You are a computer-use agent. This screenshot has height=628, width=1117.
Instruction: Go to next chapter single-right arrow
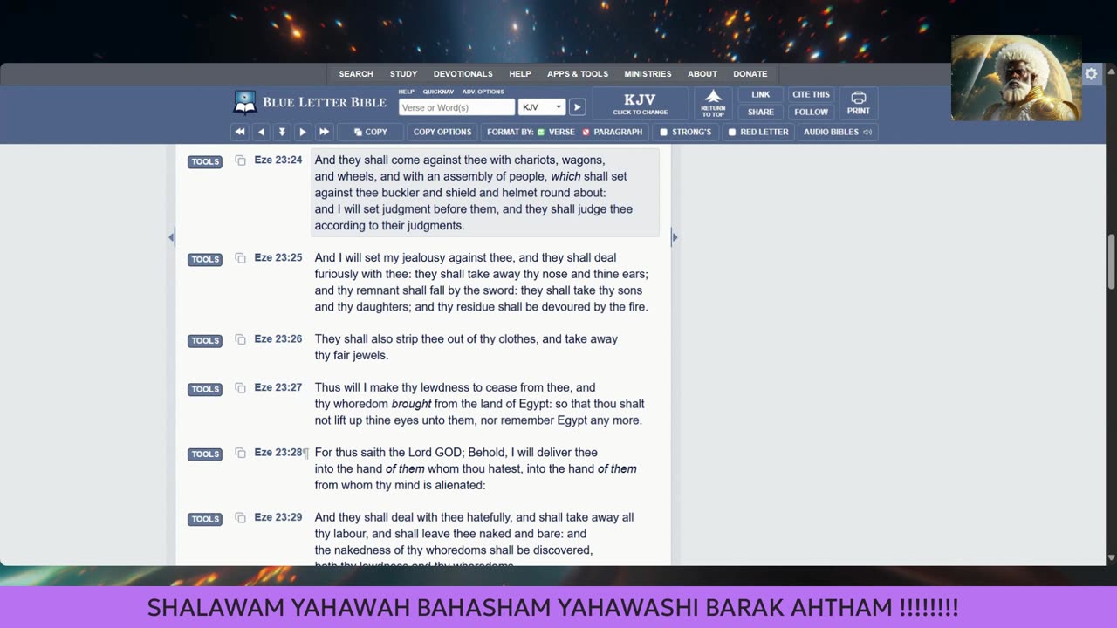tap(303, 133)
